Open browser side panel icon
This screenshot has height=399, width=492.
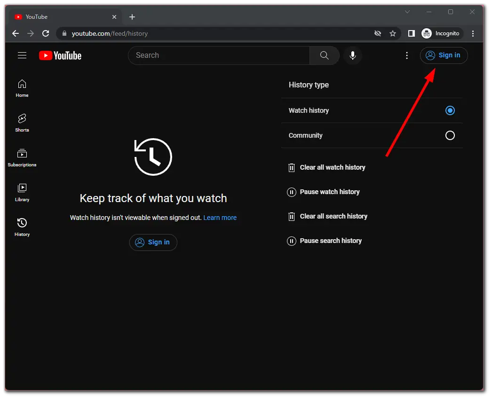[x=412, y=33]
